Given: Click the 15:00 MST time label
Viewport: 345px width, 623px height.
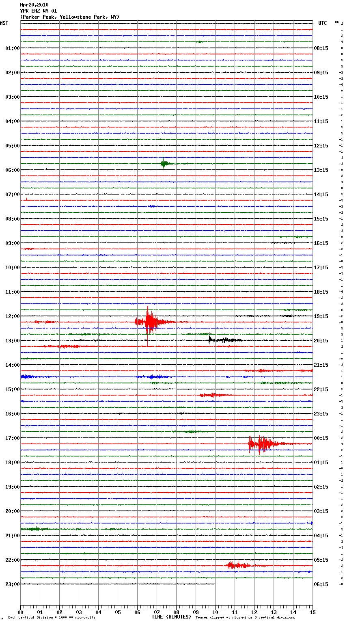Looking at the screenshot, I should click(x=13, y=389).
